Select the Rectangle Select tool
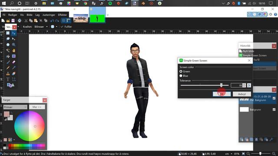This screenshot has height=156, width=278. (x=8, y=33)
